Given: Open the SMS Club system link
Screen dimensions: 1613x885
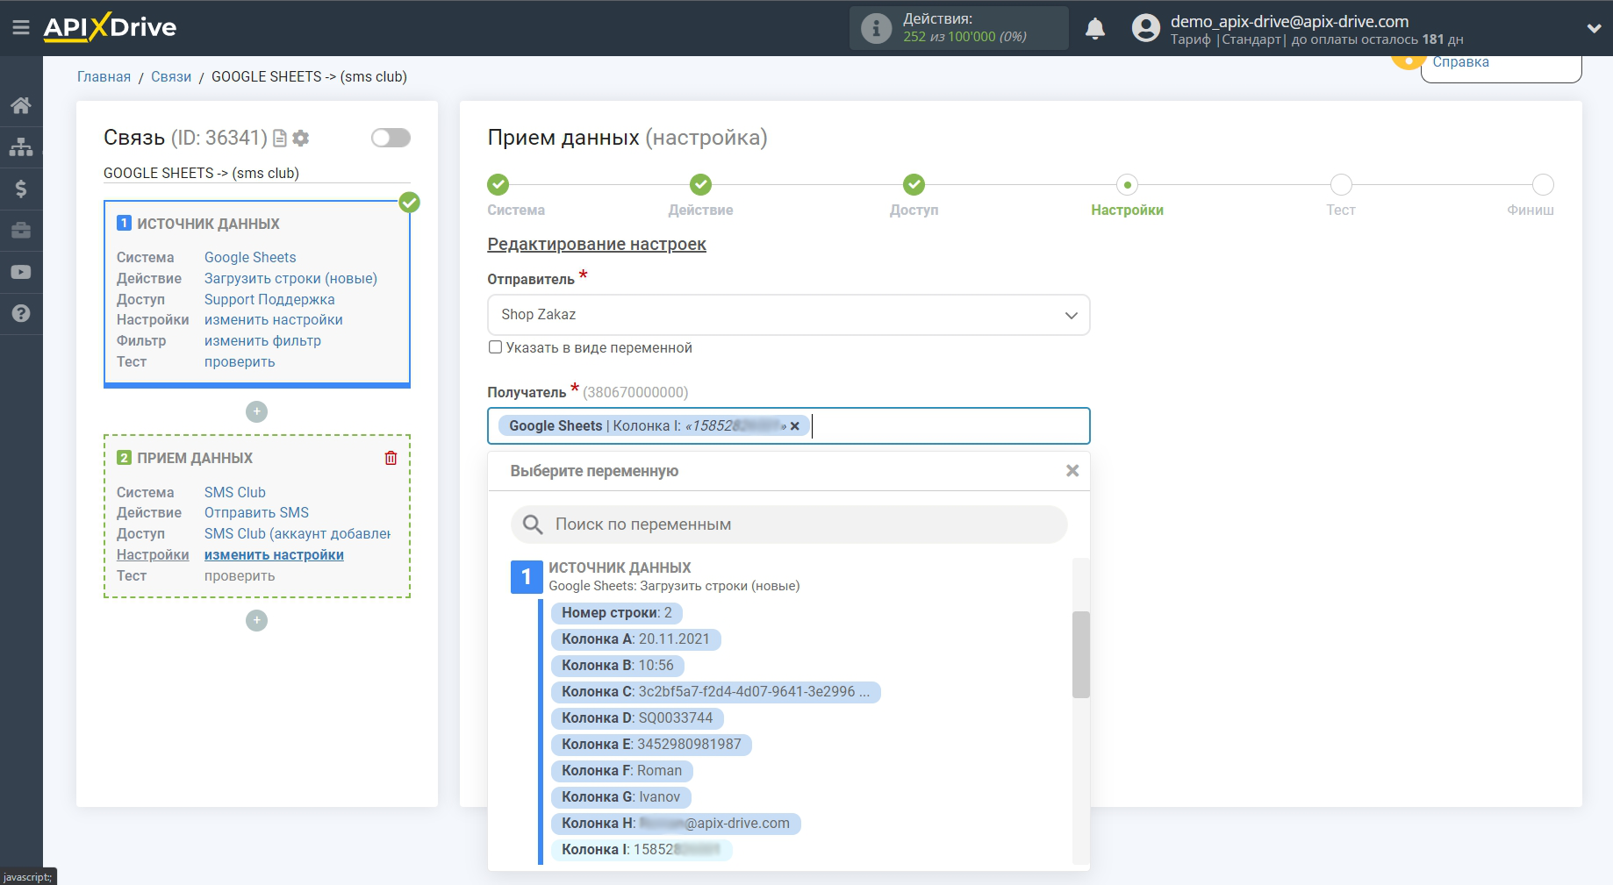Looking at the screenshot, I should pos(235,492).
